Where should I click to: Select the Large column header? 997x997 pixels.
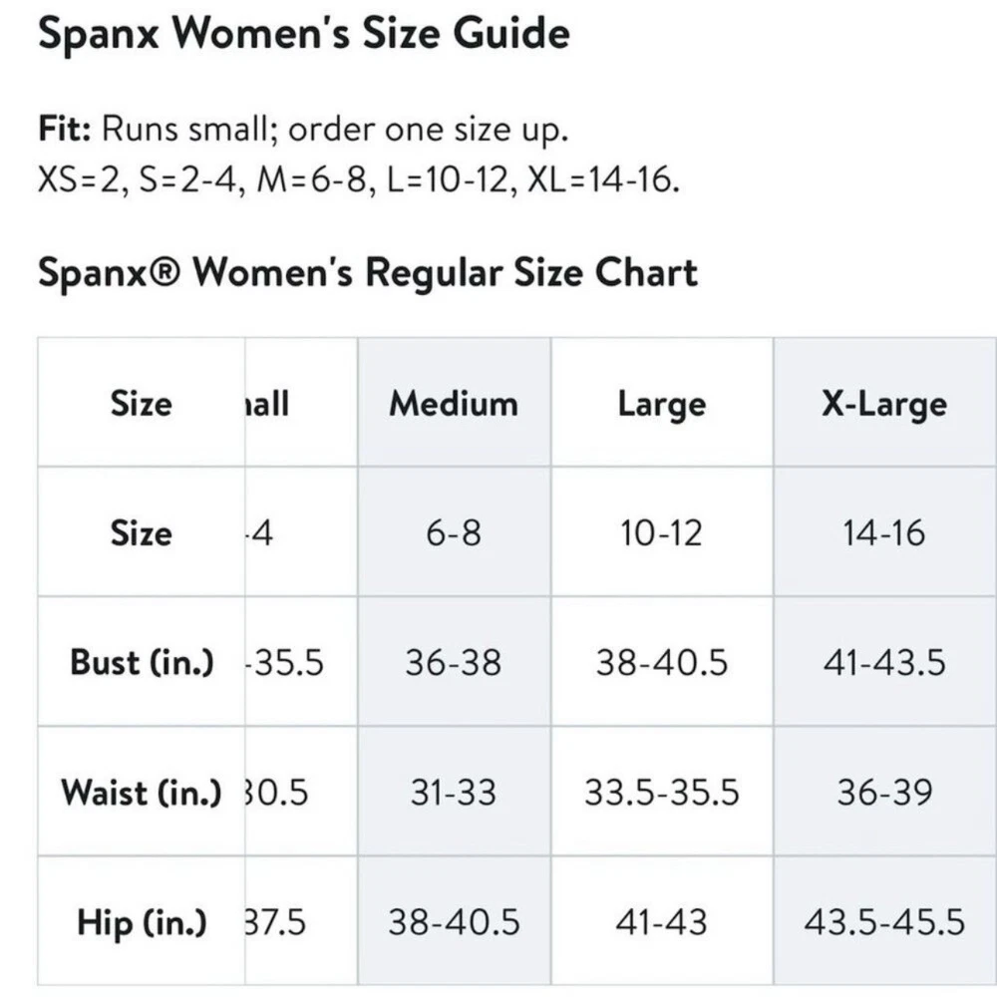click(x=661, y=404)
